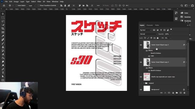Toggle Satin effect visibility on copy 5
This screenshot has width=195, height=109.
coord(149,56)
